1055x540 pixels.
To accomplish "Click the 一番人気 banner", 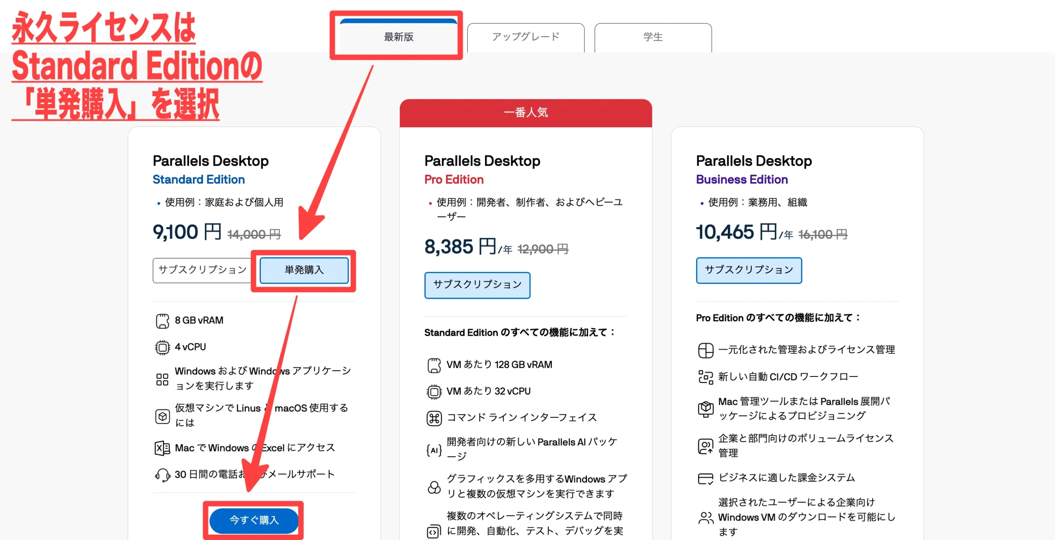I will coord(526,113).
